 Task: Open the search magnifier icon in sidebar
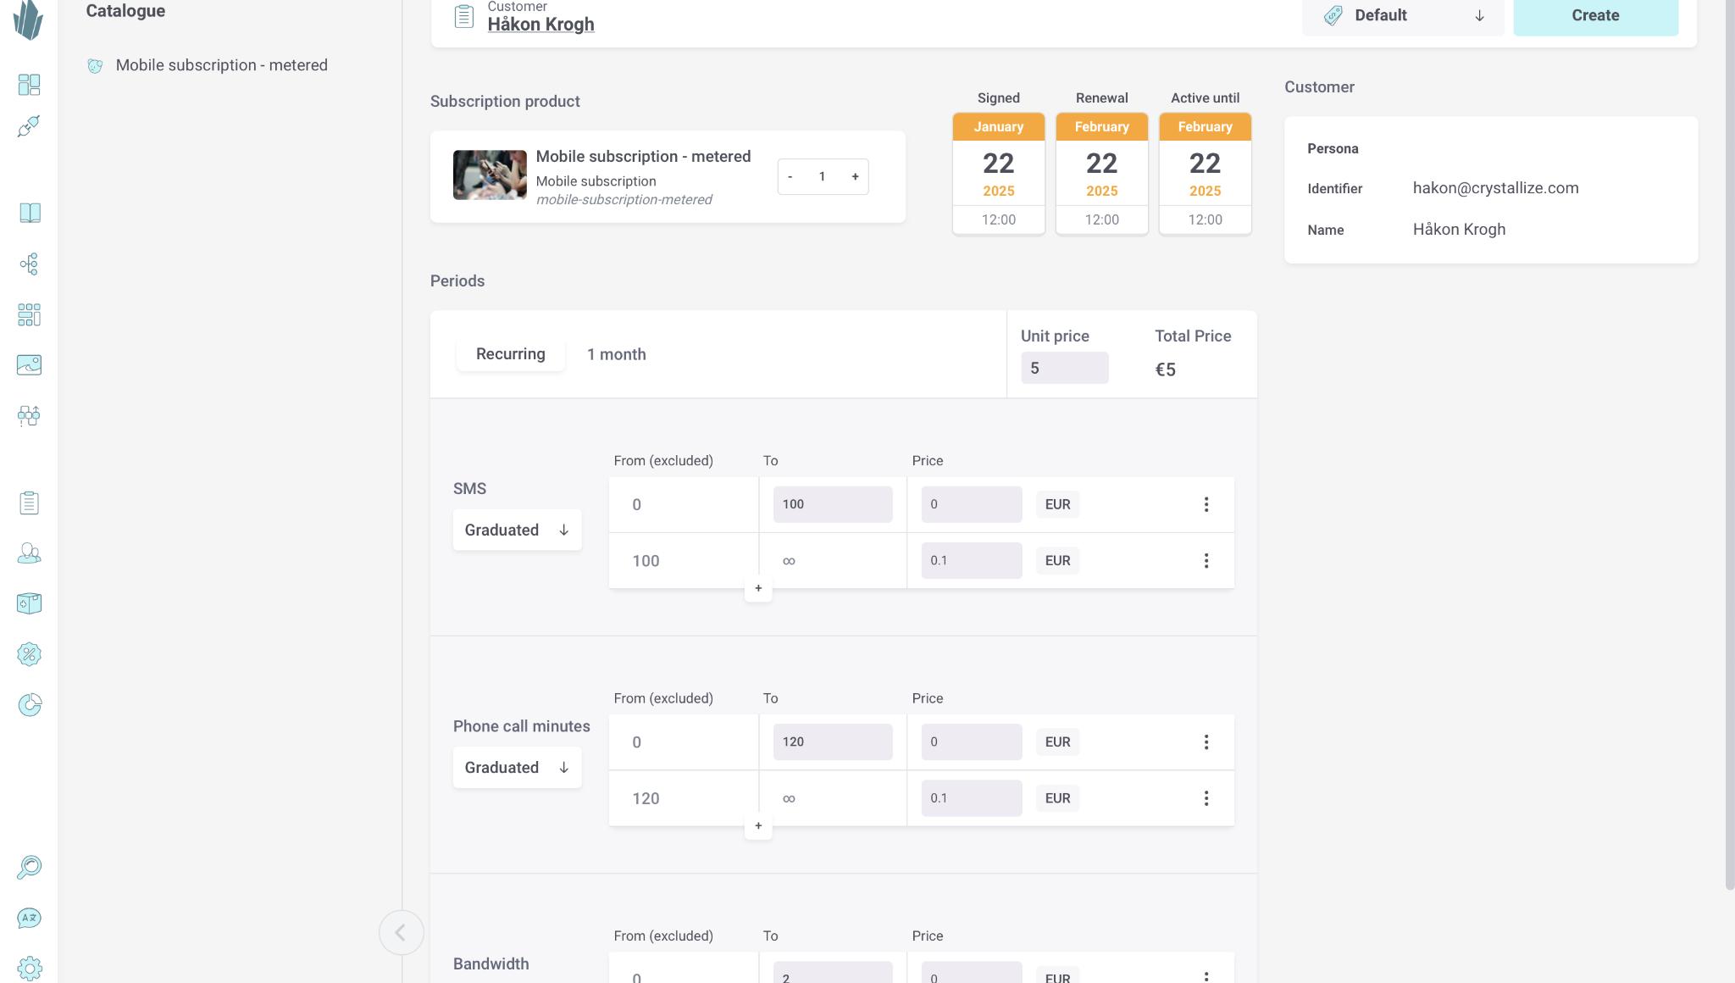coord(29,867)
